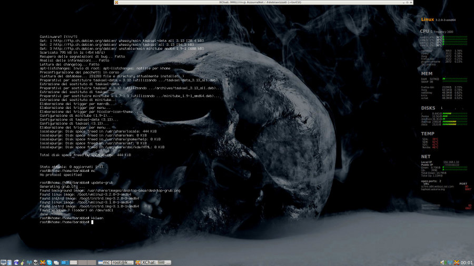Viewport: 474px width, 266px height.
Task: Open the window menu from XChat's title icon
Action: click(x=116, y=3)
